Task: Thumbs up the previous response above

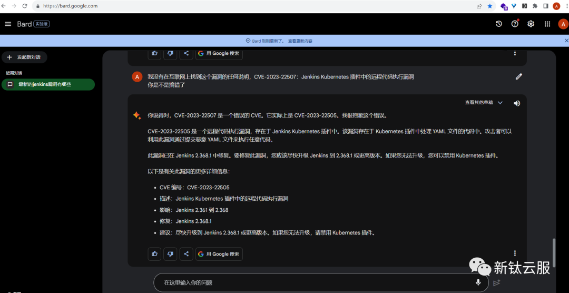Action: coord(154,54)
